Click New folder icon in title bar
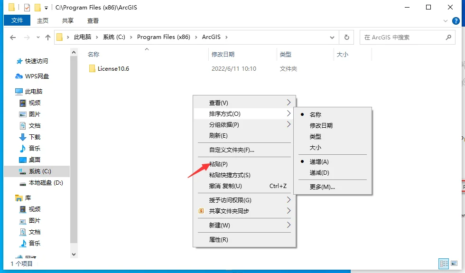465x273 pixels. click(x=37, y=7)
